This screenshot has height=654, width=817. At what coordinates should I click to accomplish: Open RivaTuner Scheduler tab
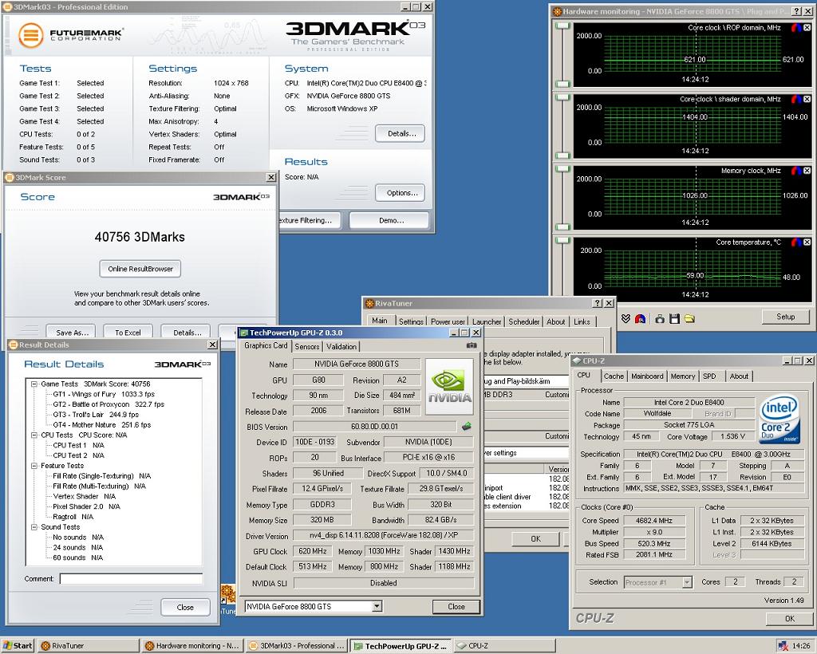[523, 321]
